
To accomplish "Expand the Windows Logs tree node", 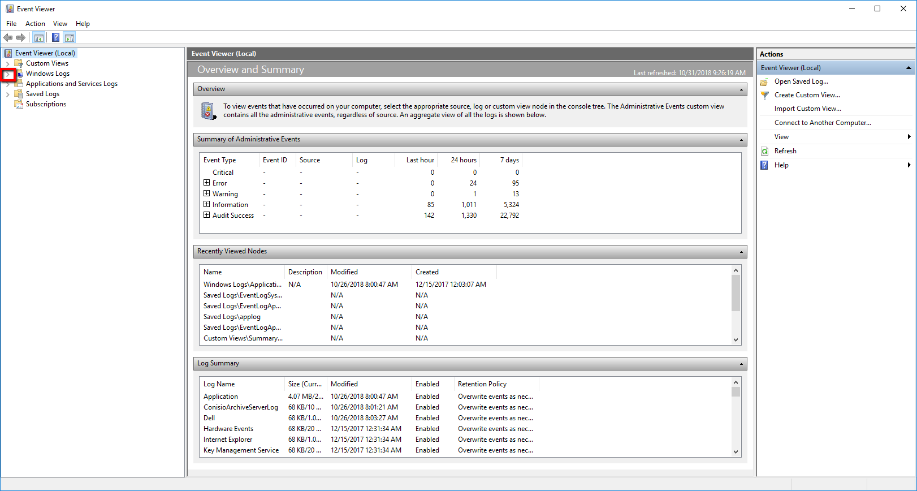I will [x=7, y=74].
